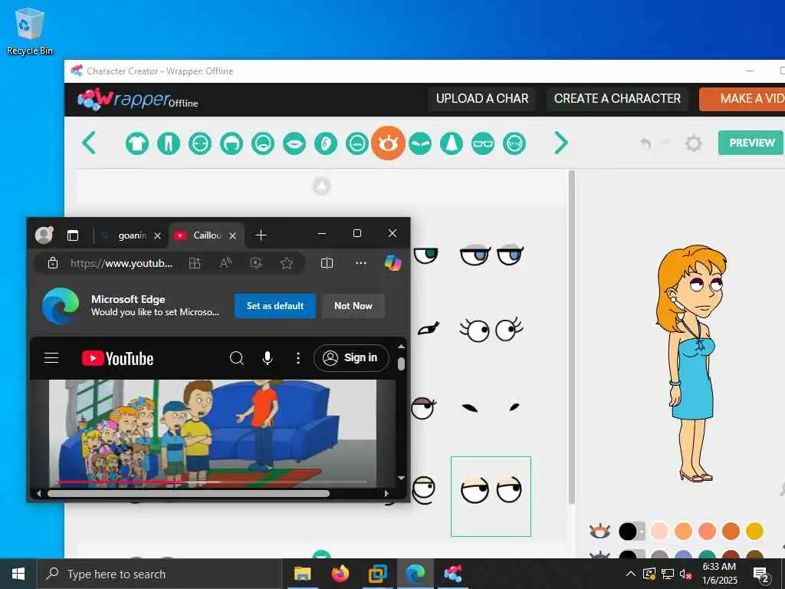785x589 pixels.
Task: Open character creator settings gear
Action: [693, 143]
